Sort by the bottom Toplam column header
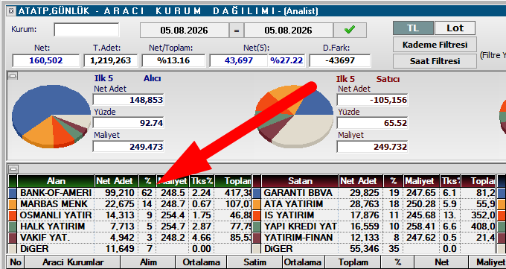Image resolution: width=506 pixels, height=269 pixels. 353,262
